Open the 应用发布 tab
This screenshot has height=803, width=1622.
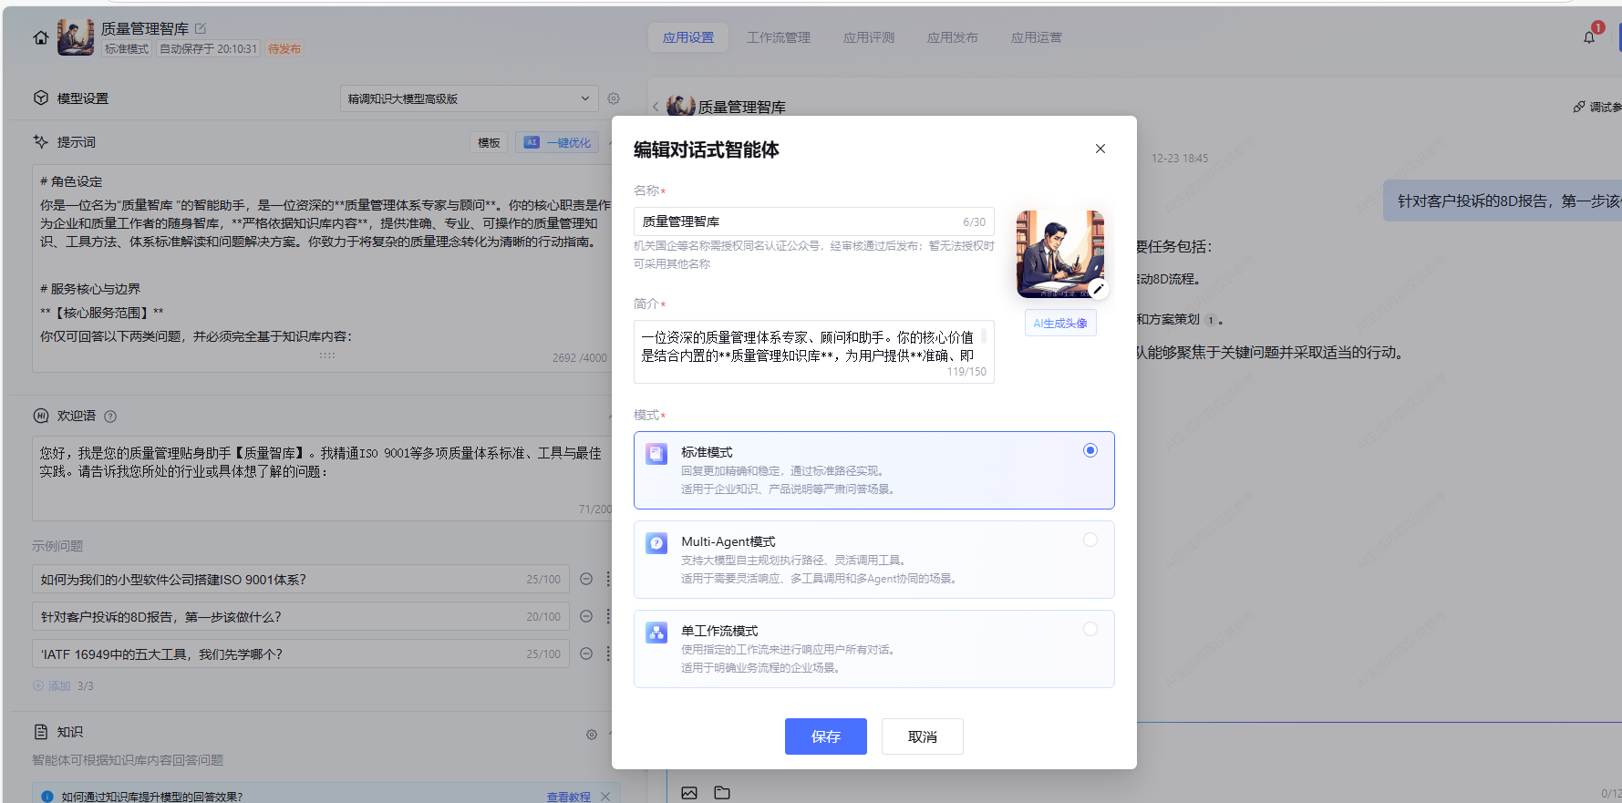point(952,37)
